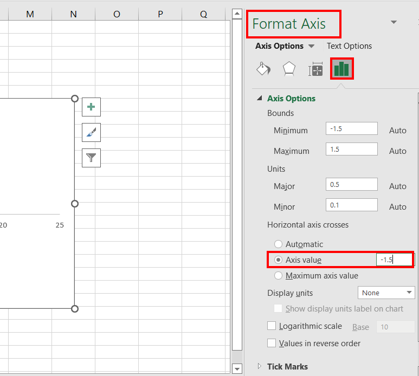
Task: Open Display units None dropdown
Action: click(386, 293)
